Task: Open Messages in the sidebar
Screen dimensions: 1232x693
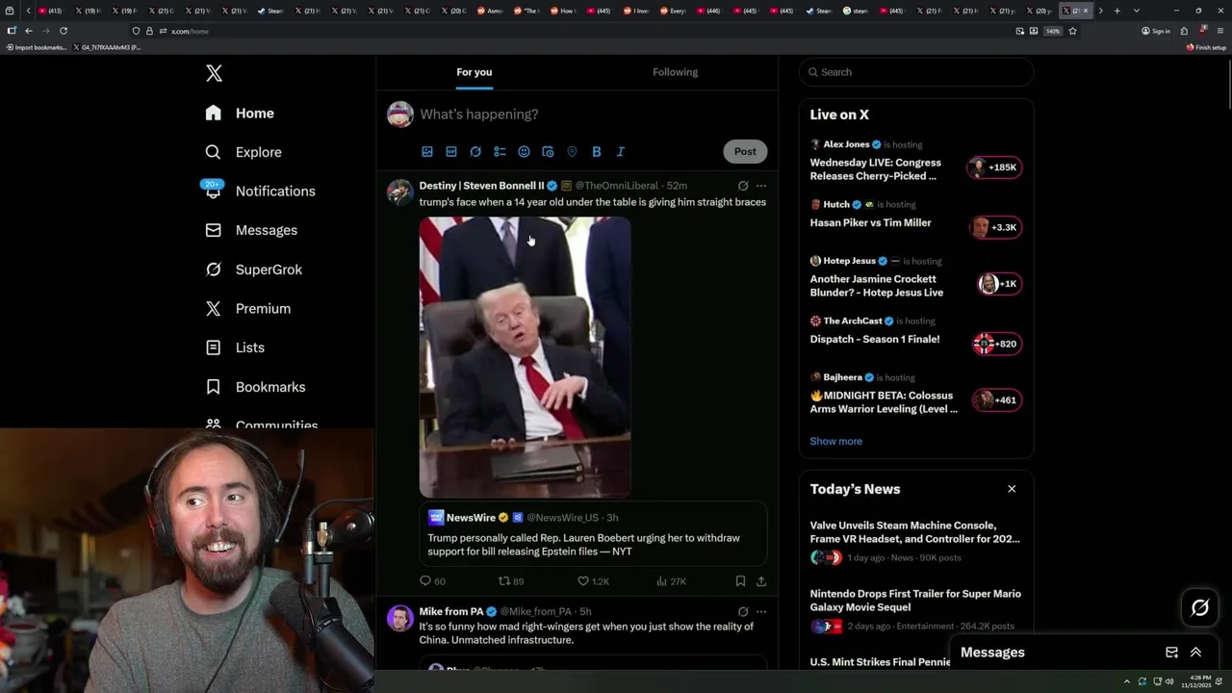Action: pos(251,230)
